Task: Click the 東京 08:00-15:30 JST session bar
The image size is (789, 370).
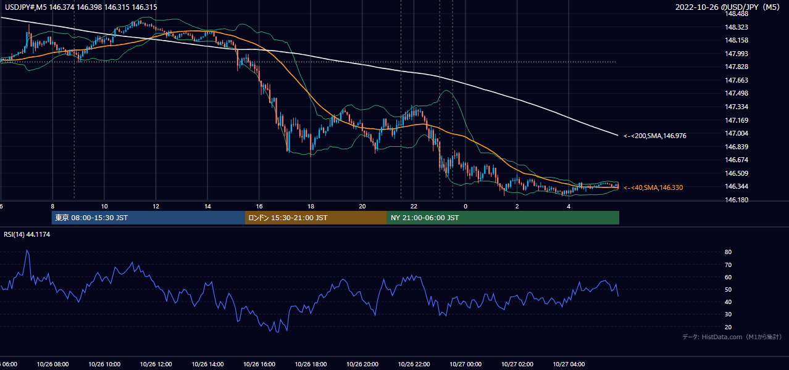Action: pyautogui.click(x=148, y=218)
